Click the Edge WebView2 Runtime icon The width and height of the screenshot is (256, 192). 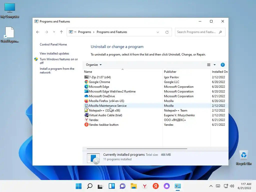click(x=86, y=91)
